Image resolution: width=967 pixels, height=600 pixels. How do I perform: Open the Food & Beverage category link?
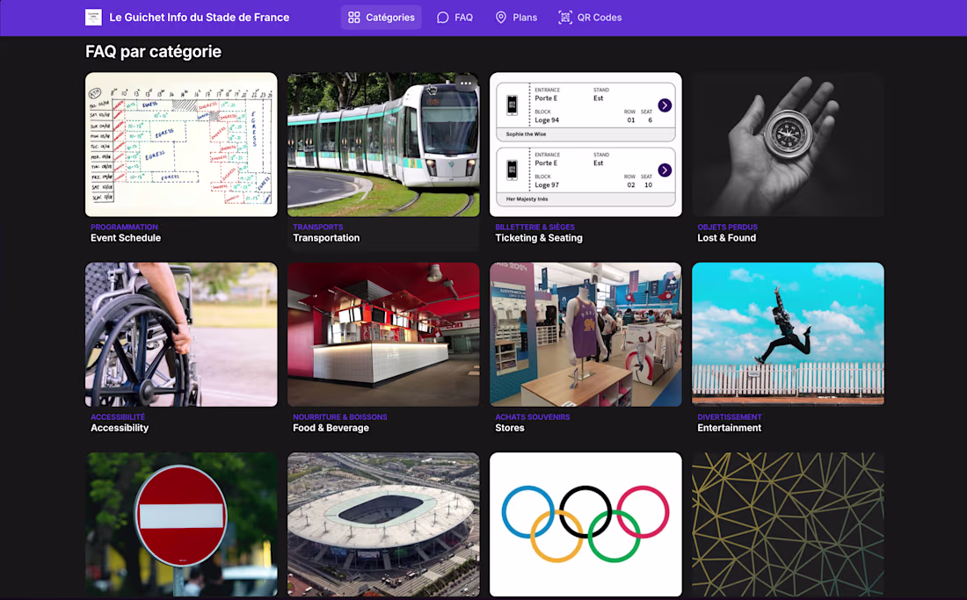tap(331, 428)
